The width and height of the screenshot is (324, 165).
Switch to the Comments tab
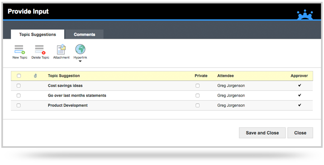pos(84,34)
